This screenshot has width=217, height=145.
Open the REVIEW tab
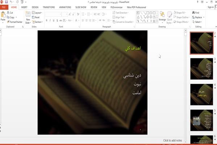tap(94, 7)
